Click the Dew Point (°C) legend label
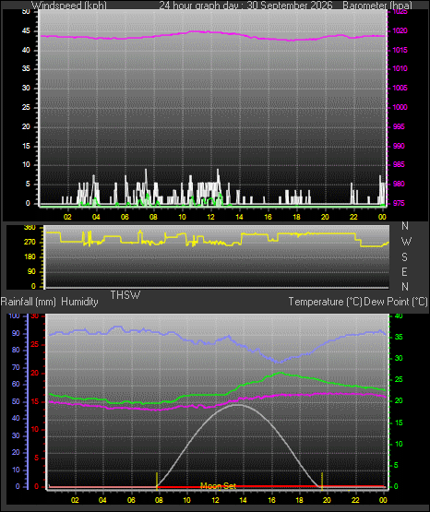 click(x=395, y=302)
